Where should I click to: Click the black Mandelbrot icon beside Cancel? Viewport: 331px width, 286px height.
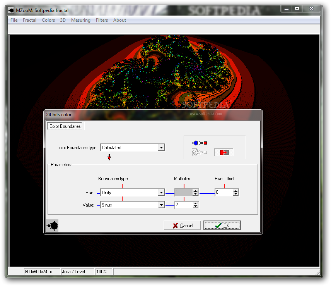[x=52, y=226]
